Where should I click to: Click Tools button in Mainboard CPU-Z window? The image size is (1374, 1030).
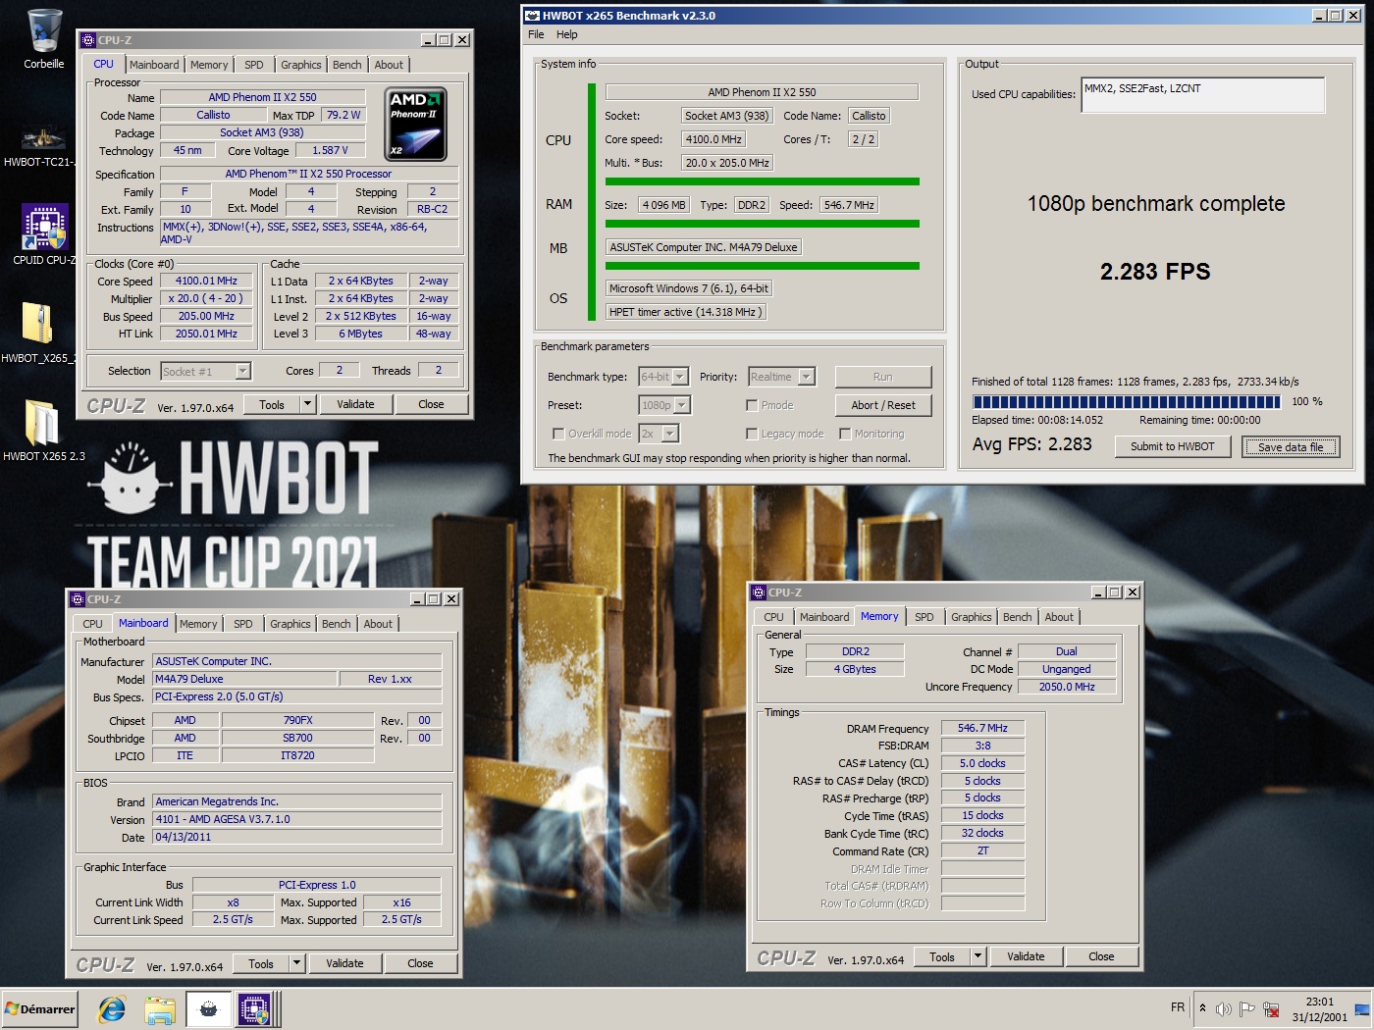click(x=261, y=963)
